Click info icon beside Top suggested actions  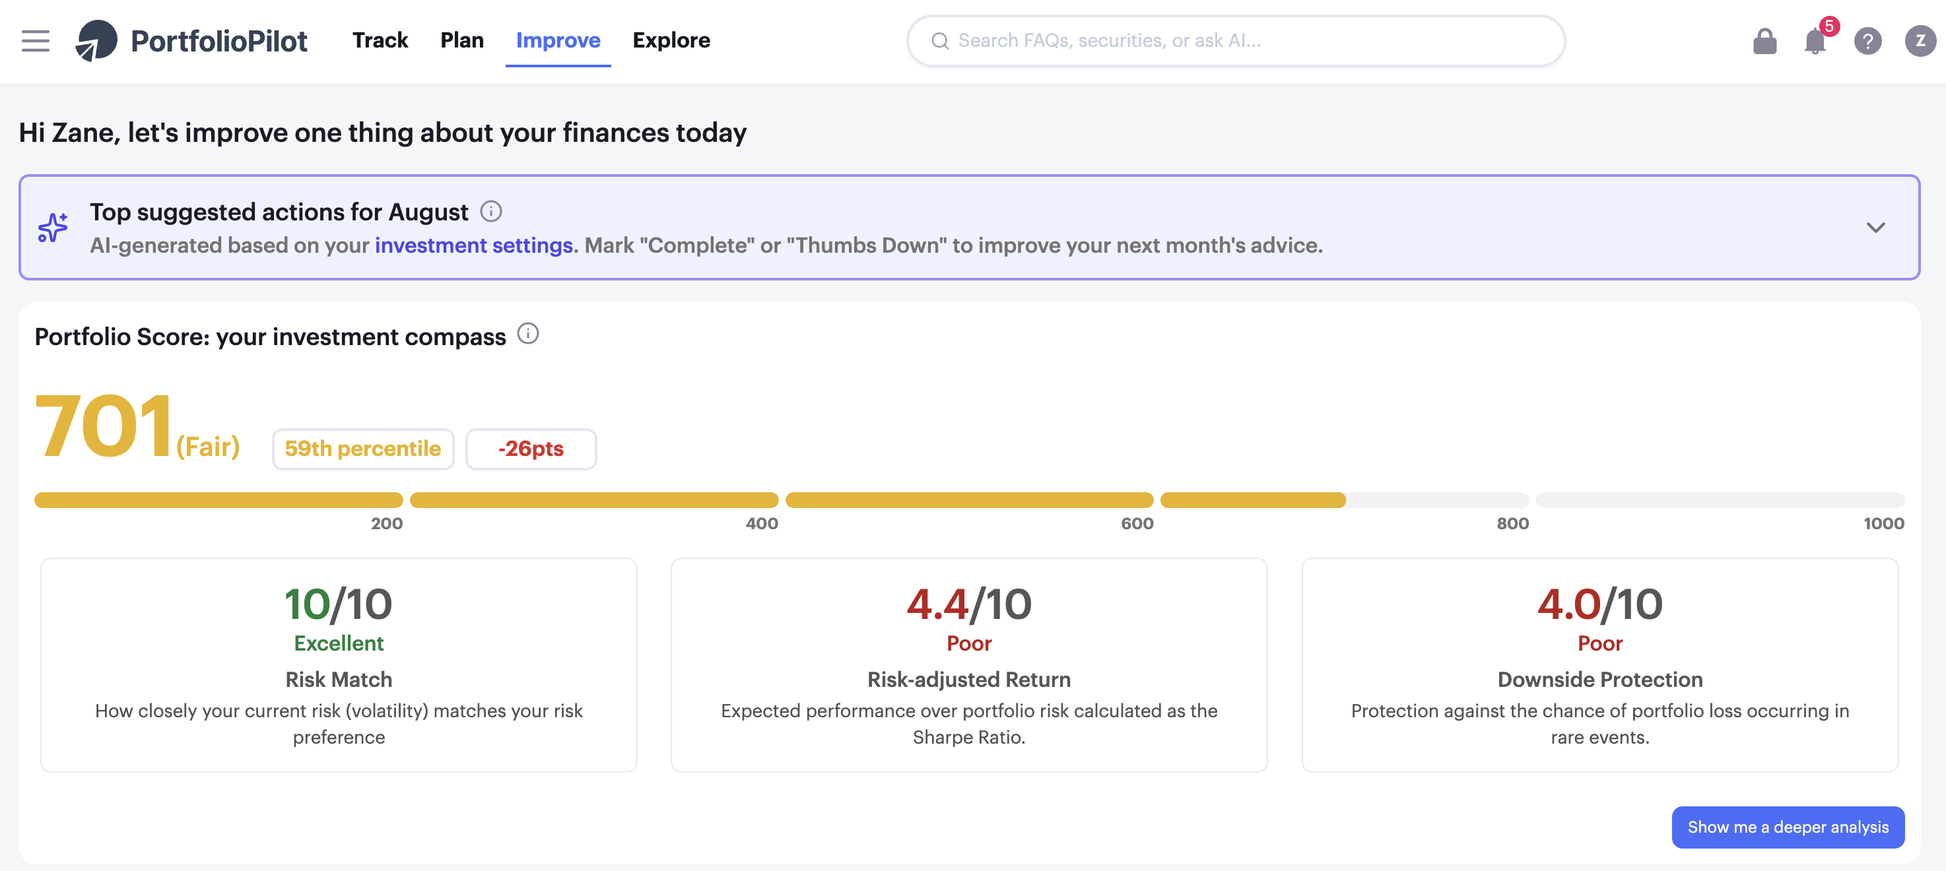pyautogui.click(x=491, y=212)
